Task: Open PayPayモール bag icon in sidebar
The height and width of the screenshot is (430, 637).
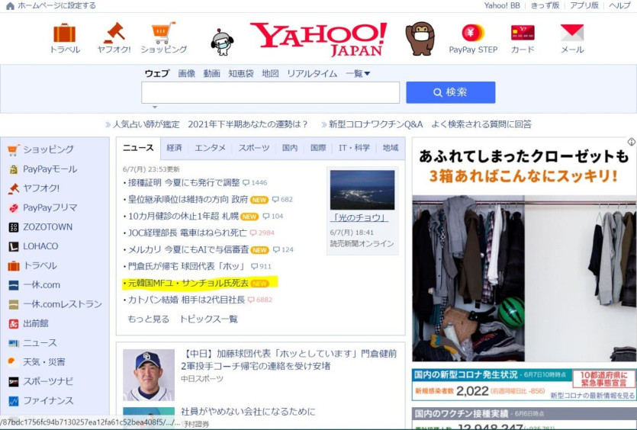Action: [x=14, y=169]
